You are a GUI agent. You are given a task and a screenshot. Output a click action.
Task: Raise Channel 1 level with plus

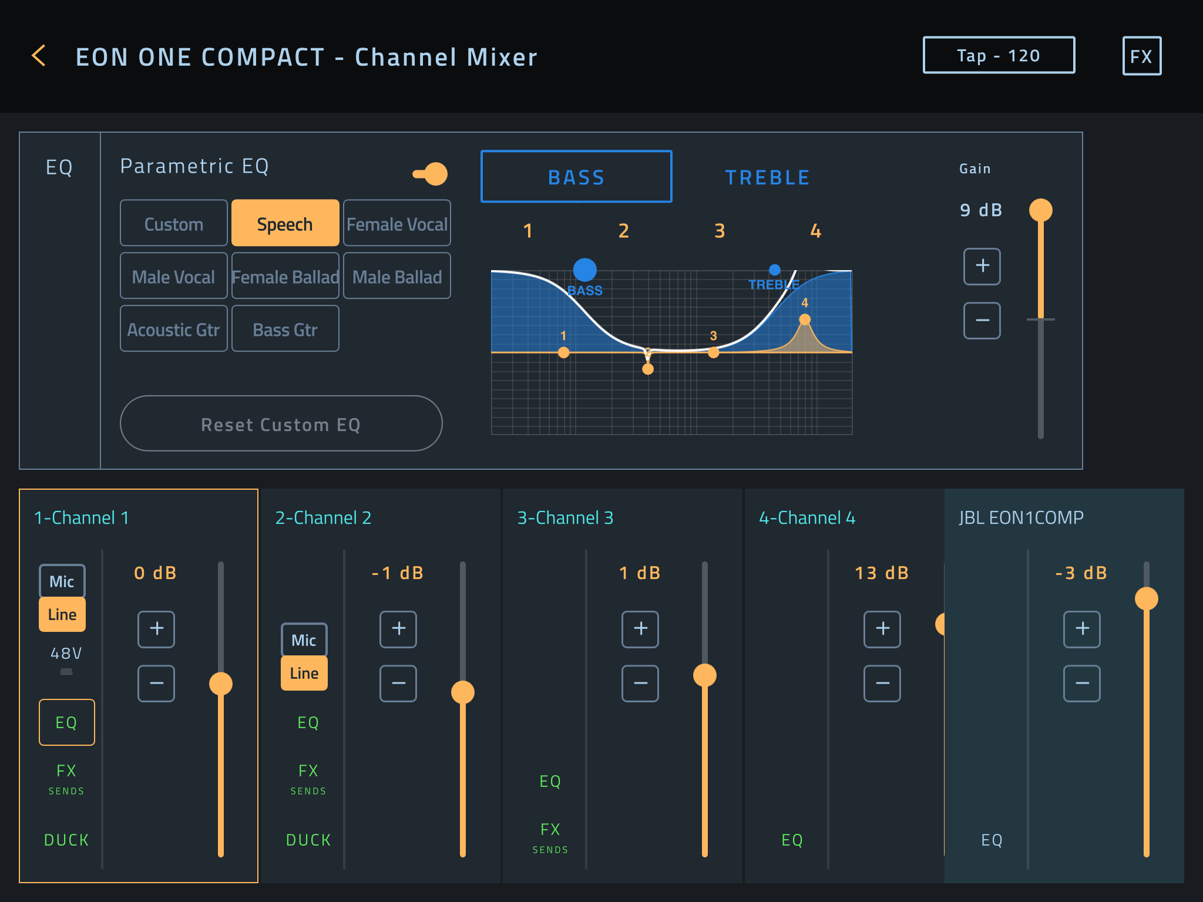tap(156, 629)
